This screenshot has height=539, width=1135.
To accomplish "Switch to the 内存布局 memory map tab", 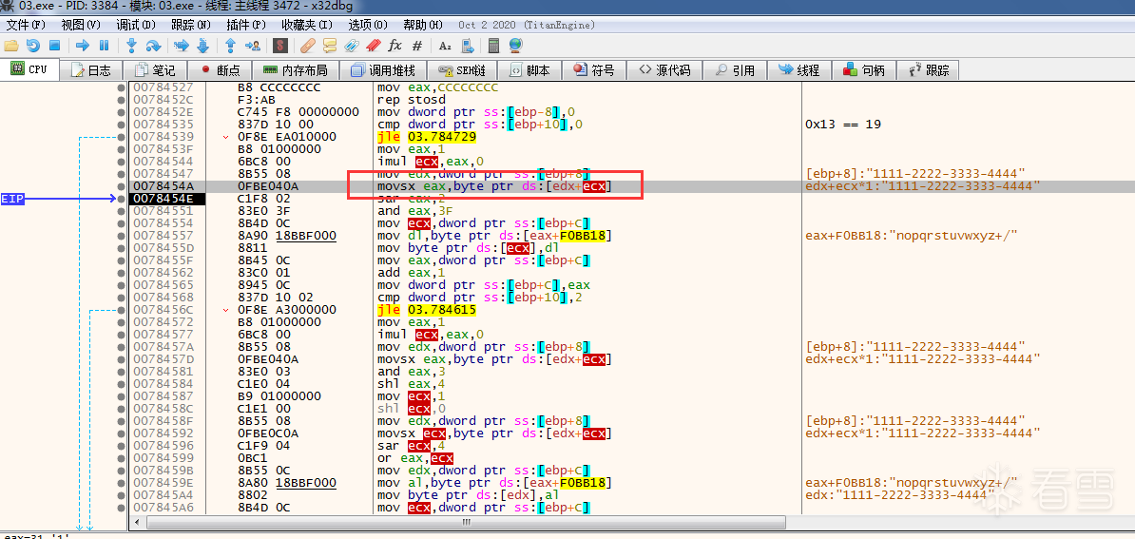I will coord(296,70).
